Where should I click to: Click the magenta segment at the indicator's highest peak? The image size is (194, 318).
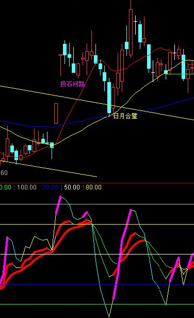(x=58, y=205)
